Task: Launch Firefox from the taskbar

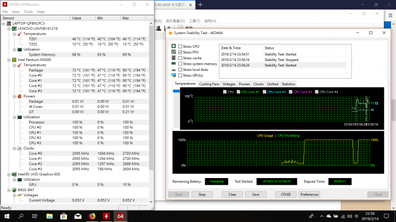Action: (92, 216)
